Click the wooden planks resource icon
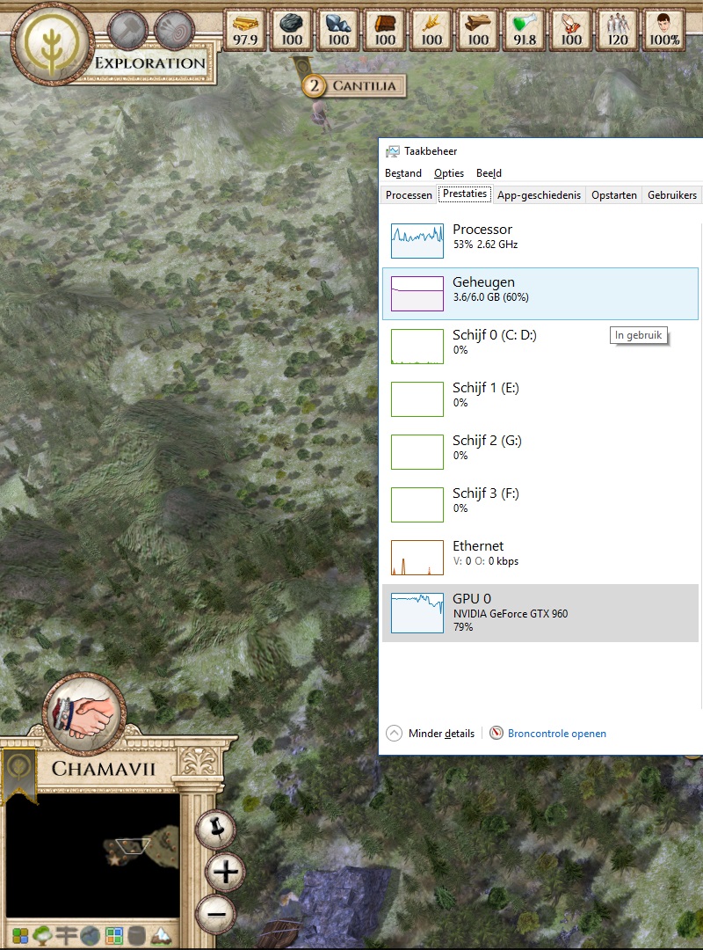This screenshot has height=950, width=703. (478, 30)
